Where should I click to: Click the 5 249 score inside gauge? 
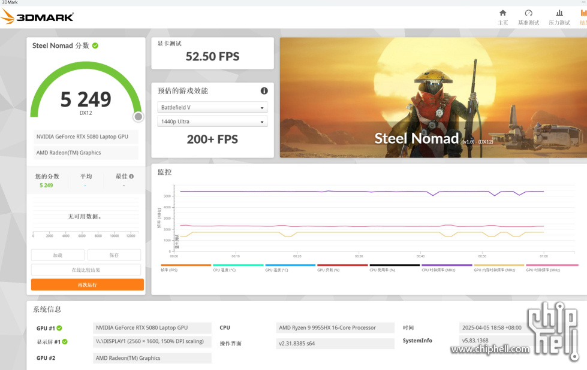coord(86,99)
